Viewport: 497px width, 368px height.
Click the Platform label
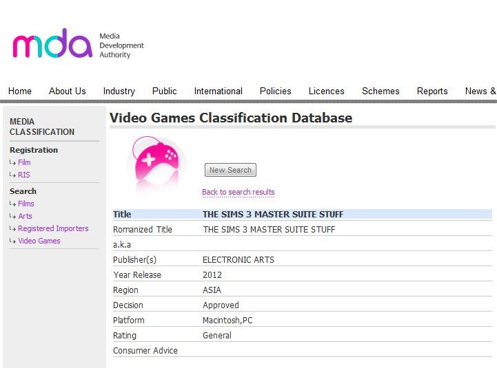[128, 321]
